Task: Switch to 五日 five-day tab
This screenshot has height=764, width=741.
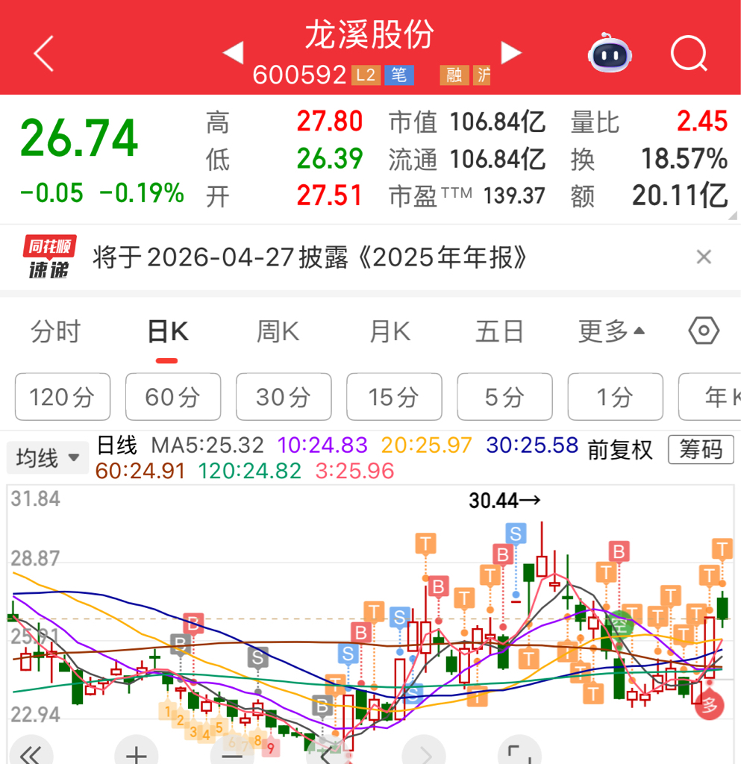Action: pos(499,332)
